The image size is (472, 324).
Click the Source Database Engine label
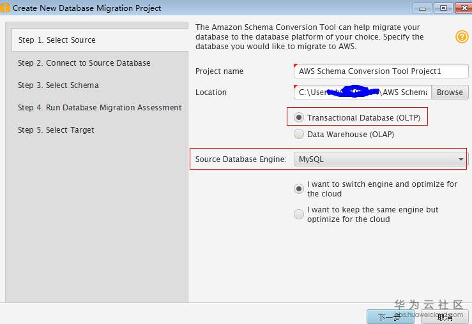241,159
